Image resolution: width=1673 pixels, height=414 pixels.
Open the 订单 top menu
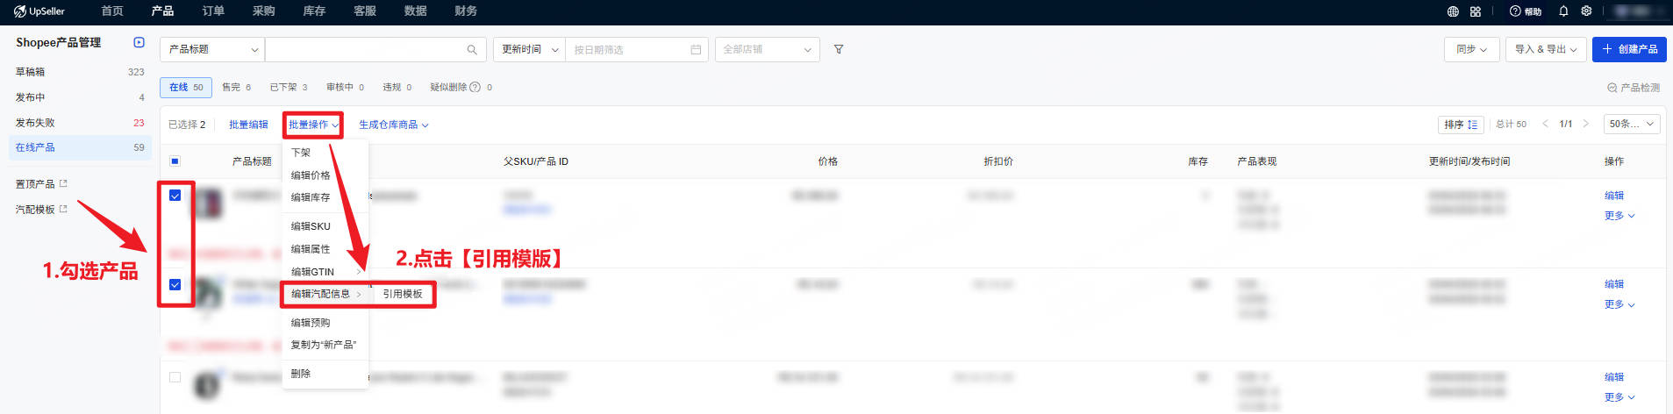pos(213,11)
